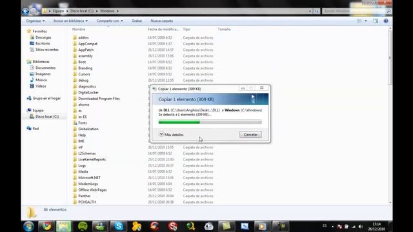Click the Equipo breadcrumb segment
Viewport: 413px width, 232px height.
(59, 11)
